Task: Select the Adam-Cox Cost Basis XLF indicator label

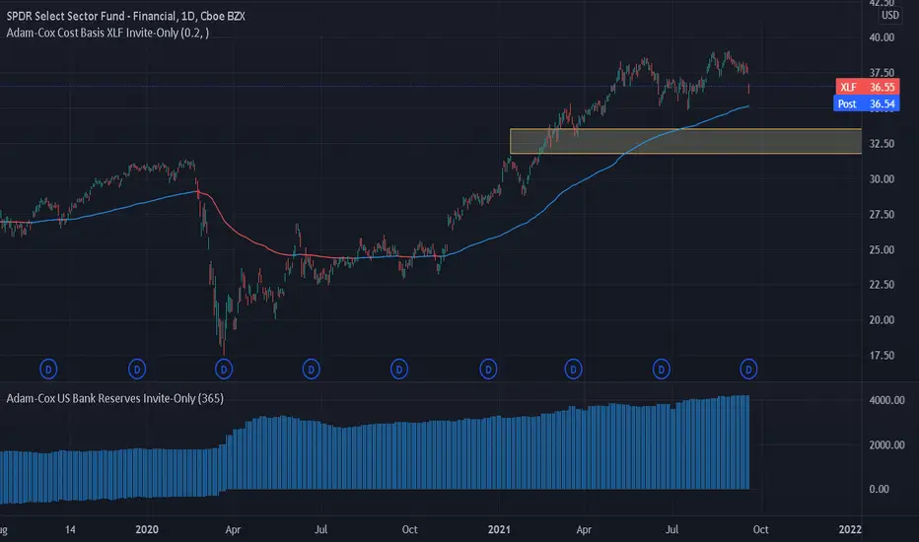Action: [107, 33]
